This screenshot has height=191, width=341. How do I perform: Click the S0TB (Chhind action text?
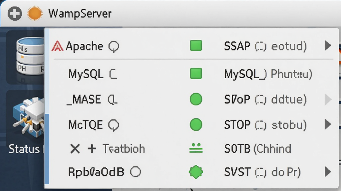pyautogui.click(x=258, y=149)
